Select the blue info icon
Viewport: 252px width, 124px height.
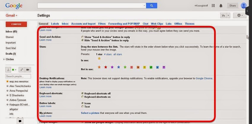(x=157, y=67)
